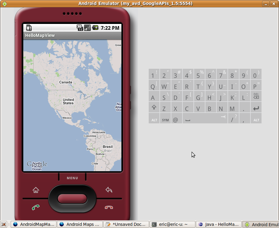This screenshot has height=228, width=279.
Task: Tap the emulator Home button
Action: 36,190
